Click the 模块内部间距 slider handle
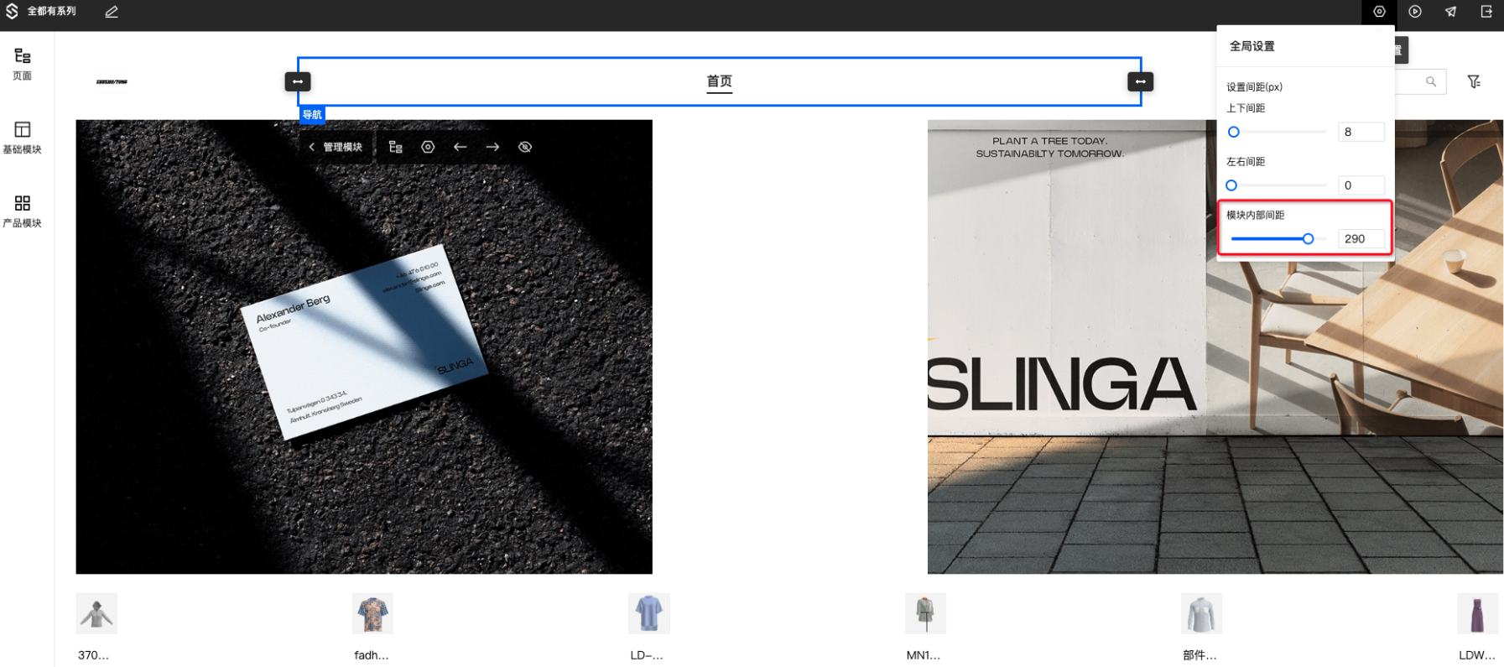The image size is (1504, 667). tap(1308, 239)
